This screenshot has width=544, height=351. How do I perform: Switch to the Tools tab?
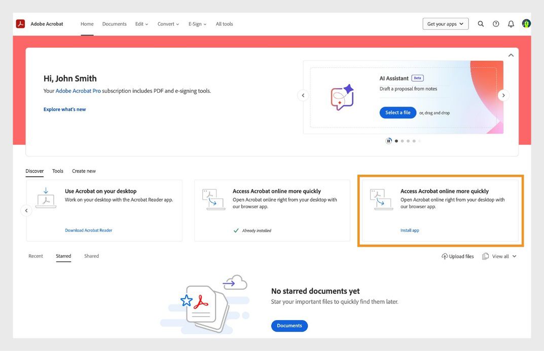[57, 171]
